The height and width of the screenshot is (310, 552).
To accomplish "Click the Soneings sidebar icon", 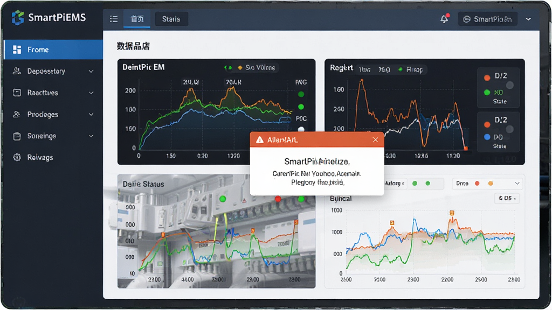I will pyautogui.click(x=17, y=136).
